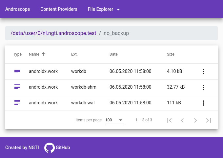Click the 32.77 kB size value
The height and width of the screenshot is (158, 223).
176,87
